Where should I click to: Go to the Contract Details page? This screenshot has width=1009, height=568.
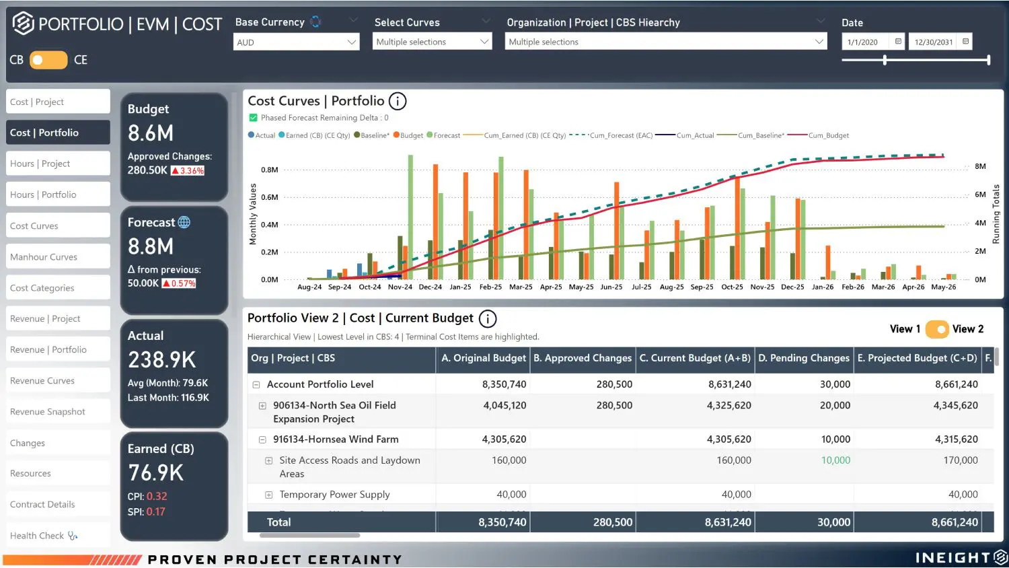[58, 505]
